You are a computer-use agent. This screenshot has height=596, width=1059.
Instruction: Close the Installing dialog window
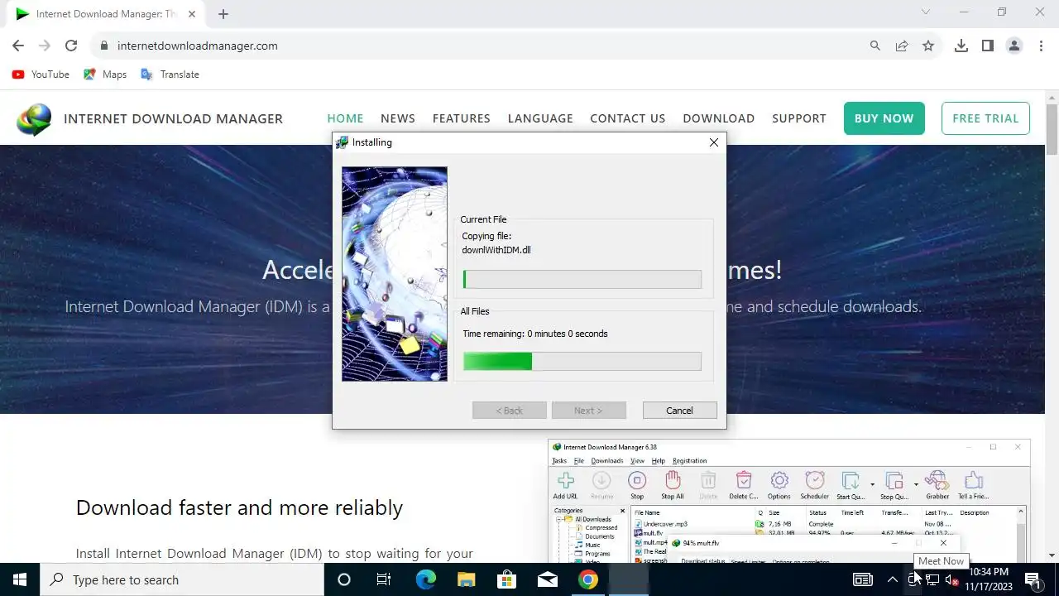click(x=713, y=142)
